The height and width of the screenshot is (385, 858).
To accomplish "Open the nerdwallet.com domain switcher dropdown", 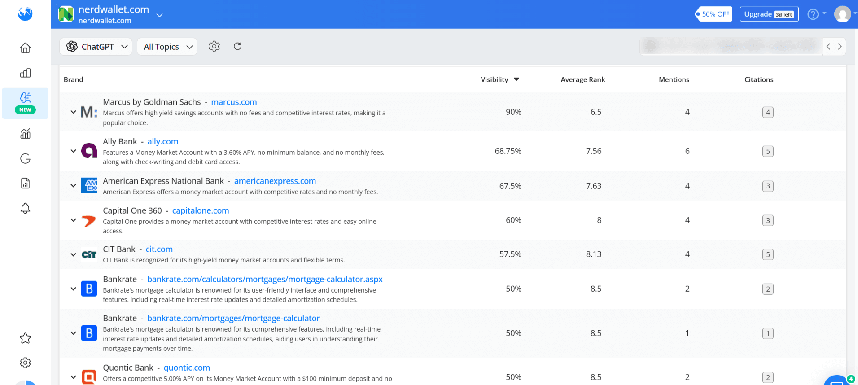I will (159, 15).
